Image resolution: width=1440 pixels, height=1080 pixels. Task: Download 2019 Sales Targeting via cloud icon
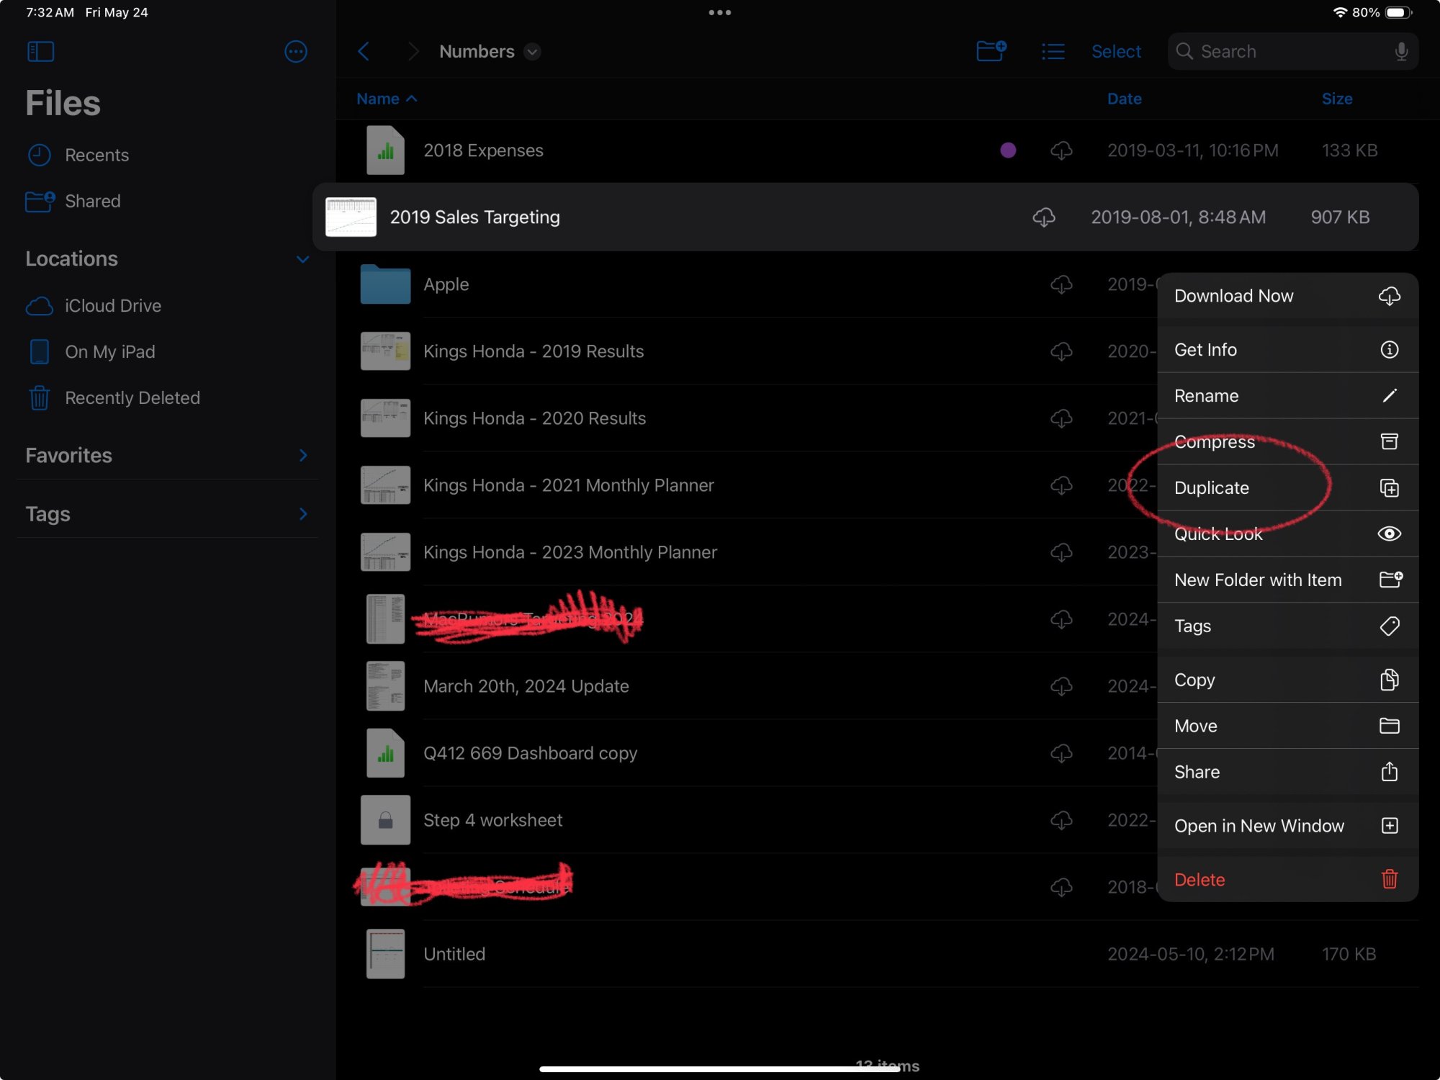(x=1044, y=217)
